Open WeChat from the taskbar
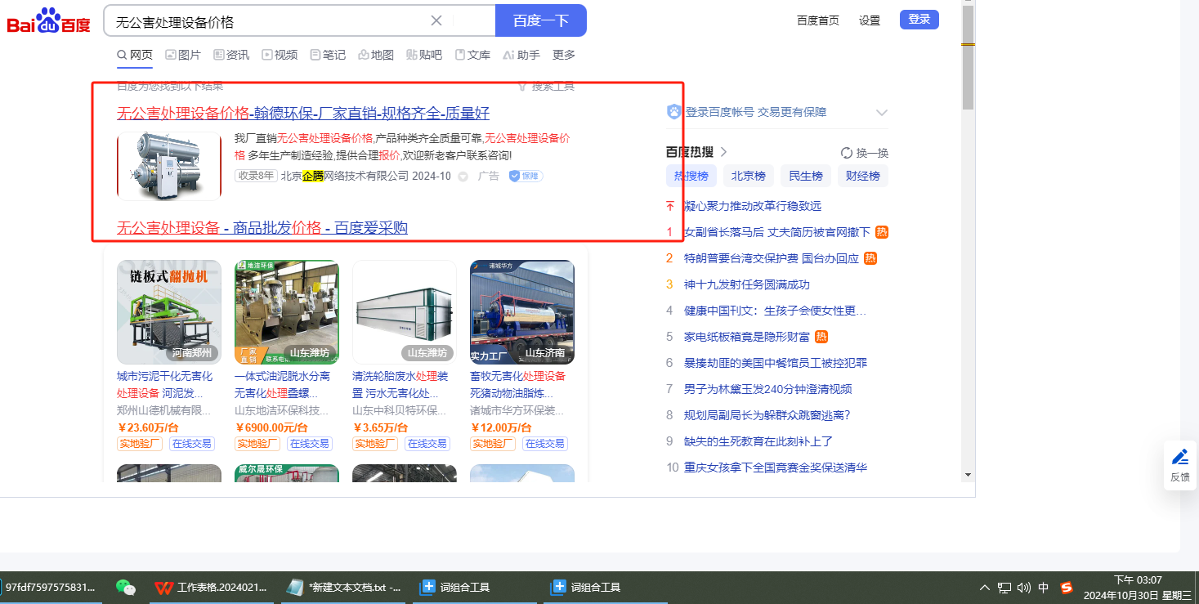The height and width of the screenshot is (604, 1199). click(x=125, y=587)
